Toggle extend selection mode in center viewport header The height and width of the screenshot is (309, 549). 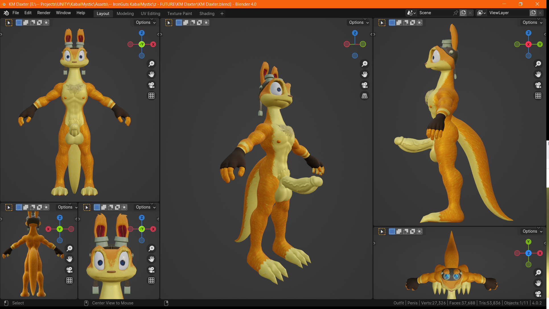[x=186, y=23]
